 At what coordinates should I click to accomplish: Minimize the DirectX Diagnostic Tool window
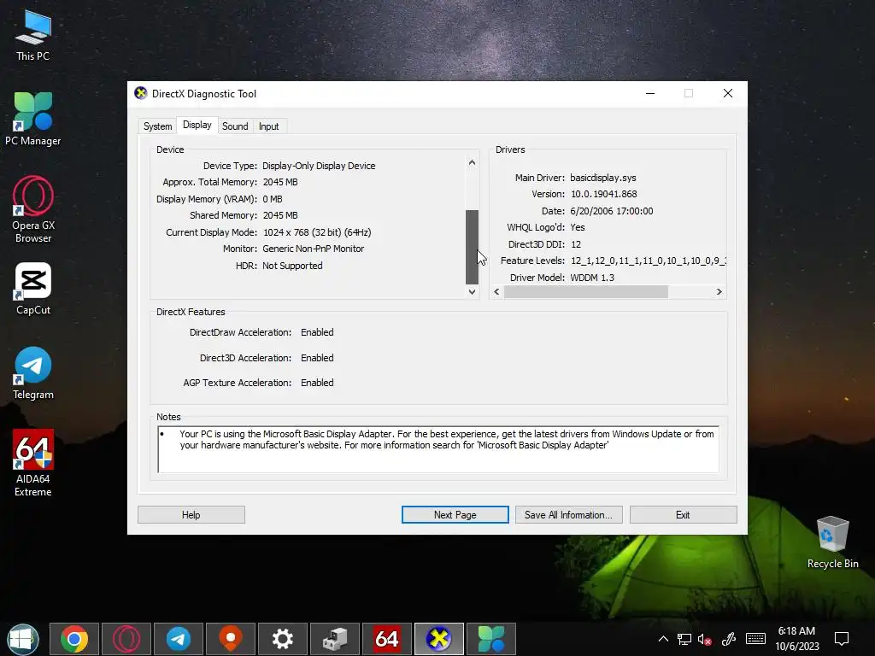coord(650,93)
